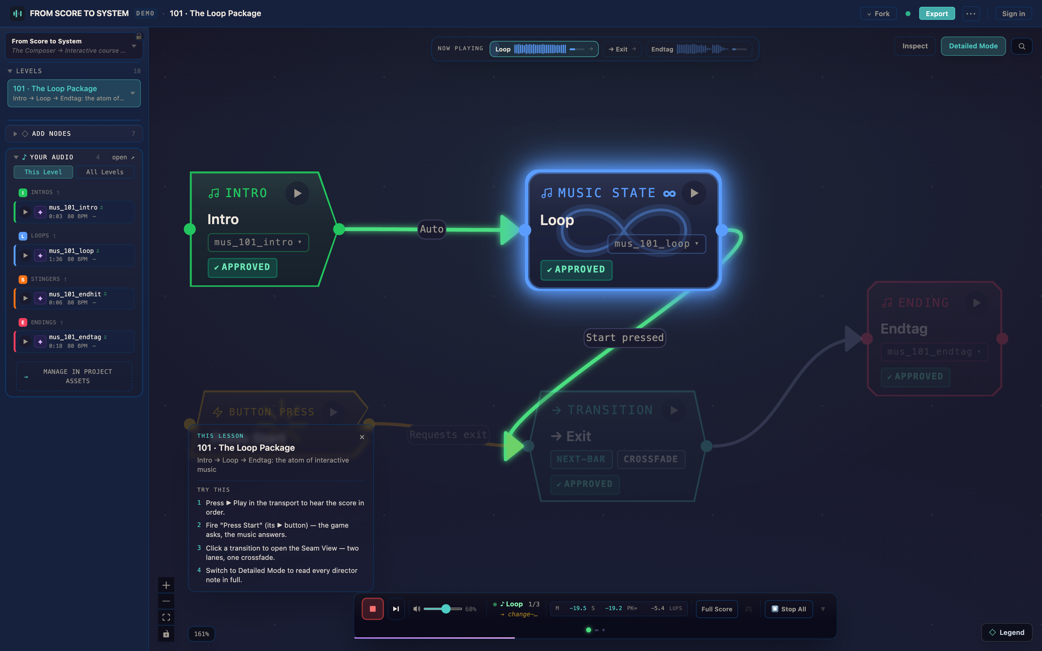Open the canvas search
The height and width of the screenshot is (651, 1042).
(1022, 46)
